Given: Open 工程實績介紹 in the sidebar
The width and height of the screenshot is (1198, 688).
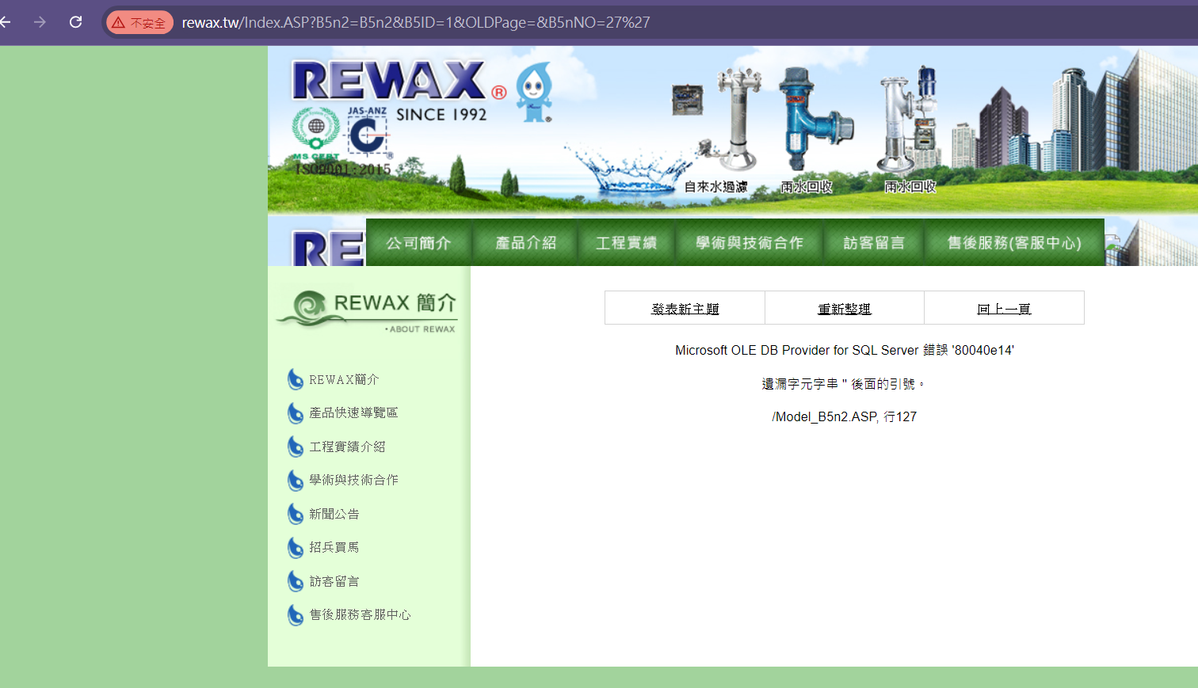Looking at the screenshot, I should 347,447.
